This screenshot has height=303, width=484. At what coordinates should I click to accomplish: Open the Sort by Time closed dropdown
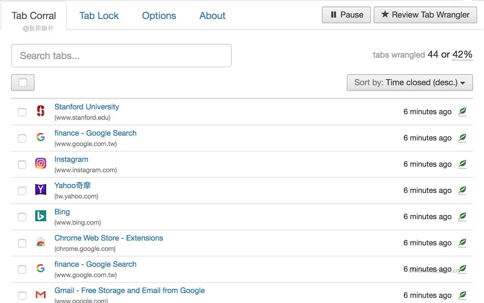click(410, 83)
